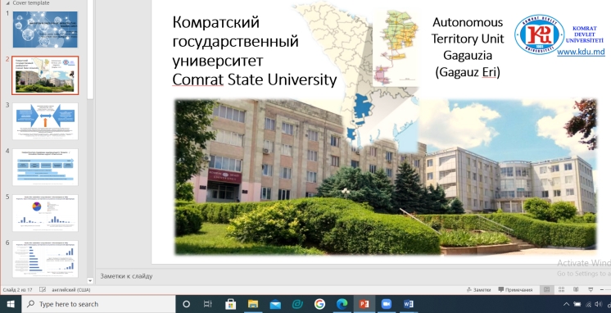
Task: Open Microsoft Edge from the taskbar
Action: [342, 304]
